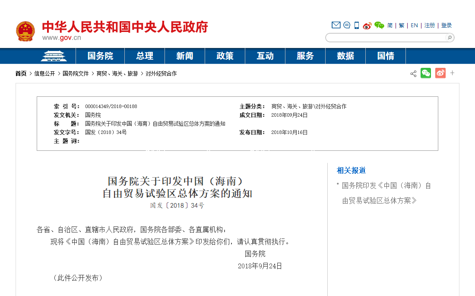Open 服务 navigation tab
This screenshot has height=296, width=475.
(x=305, y=56)
